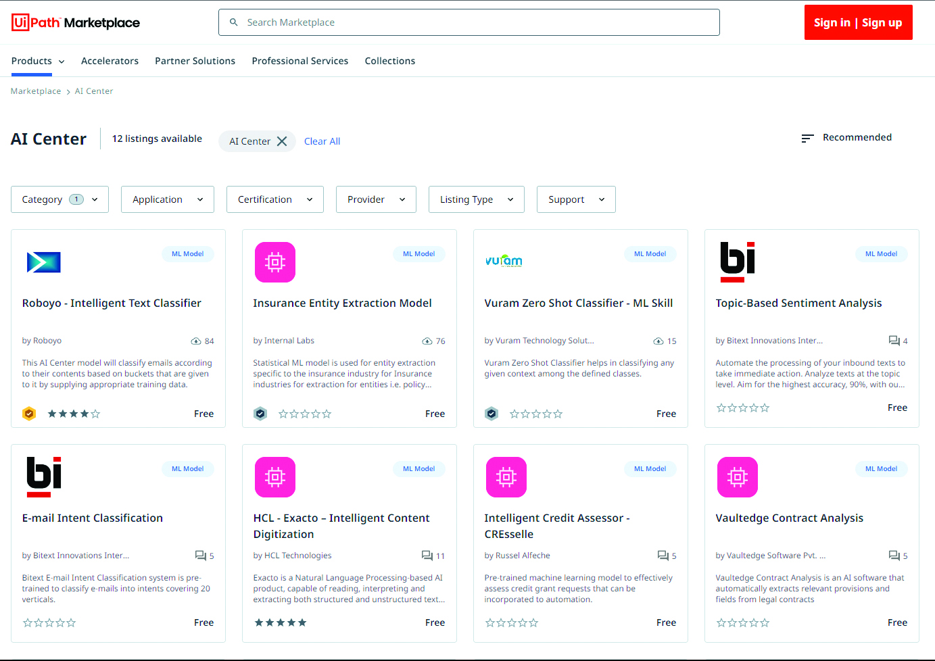The height and width of the screenshot is (661, 935).
Task: Expand the Listing Type dropdown
Action: point(477,199)
